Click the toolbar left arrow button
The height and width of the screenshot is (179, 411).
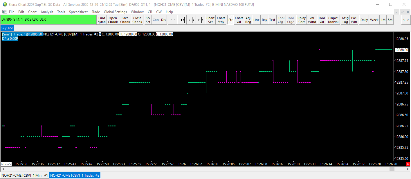click(x=404, y=20)
